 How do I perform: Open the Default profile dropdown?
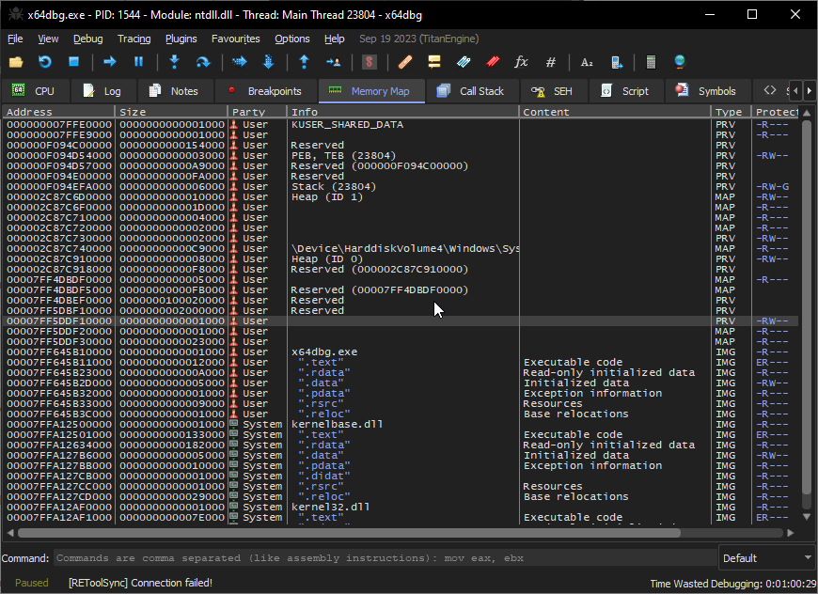click(x=766, y=557)
